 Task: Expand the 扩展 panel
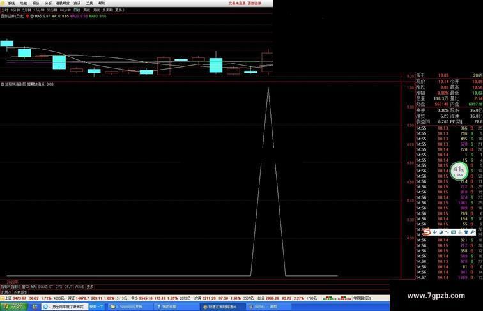pos(6,292)
